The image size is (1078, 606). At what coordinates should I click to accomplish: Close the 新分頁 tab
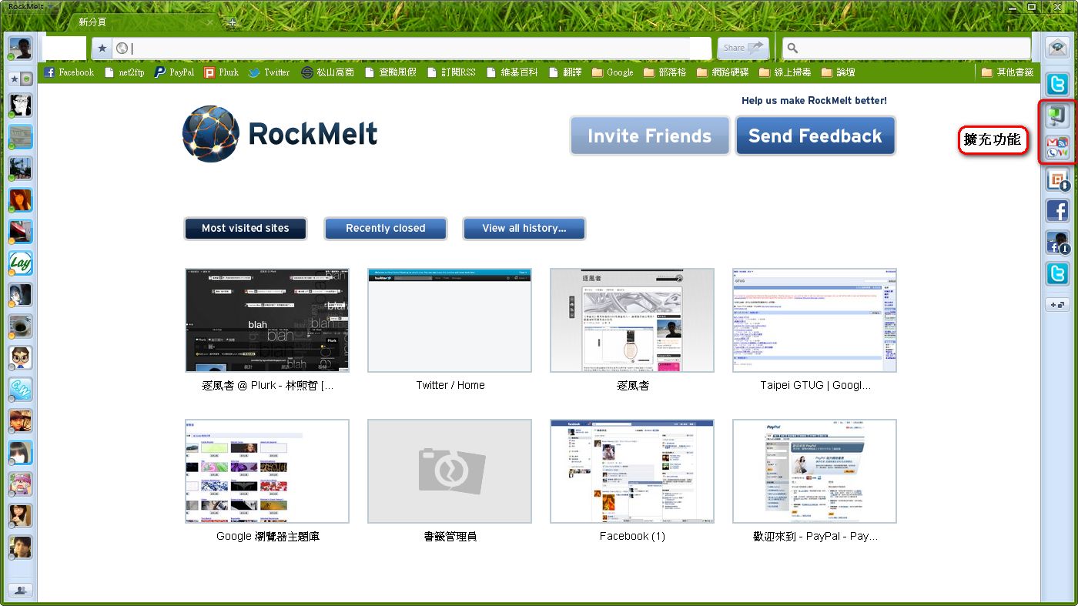coord(208,23)
